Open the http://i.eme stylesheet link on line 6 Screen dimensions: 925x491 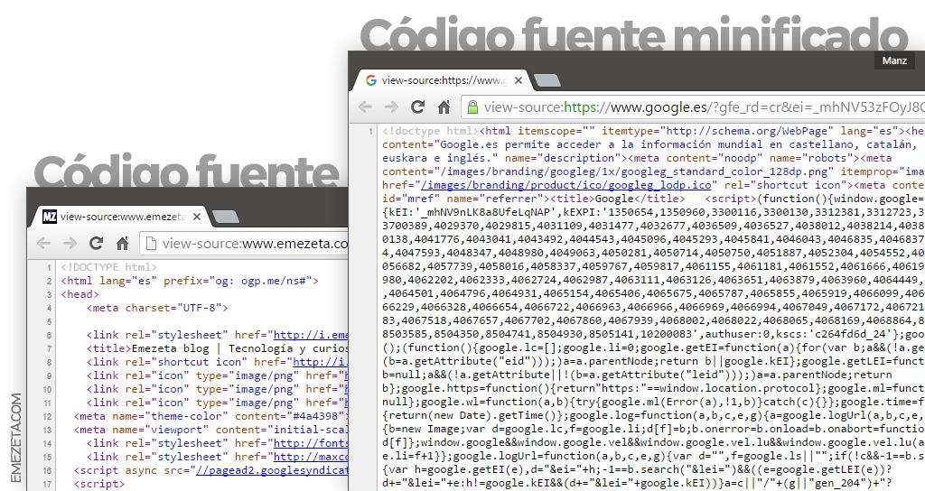point(311,335)
